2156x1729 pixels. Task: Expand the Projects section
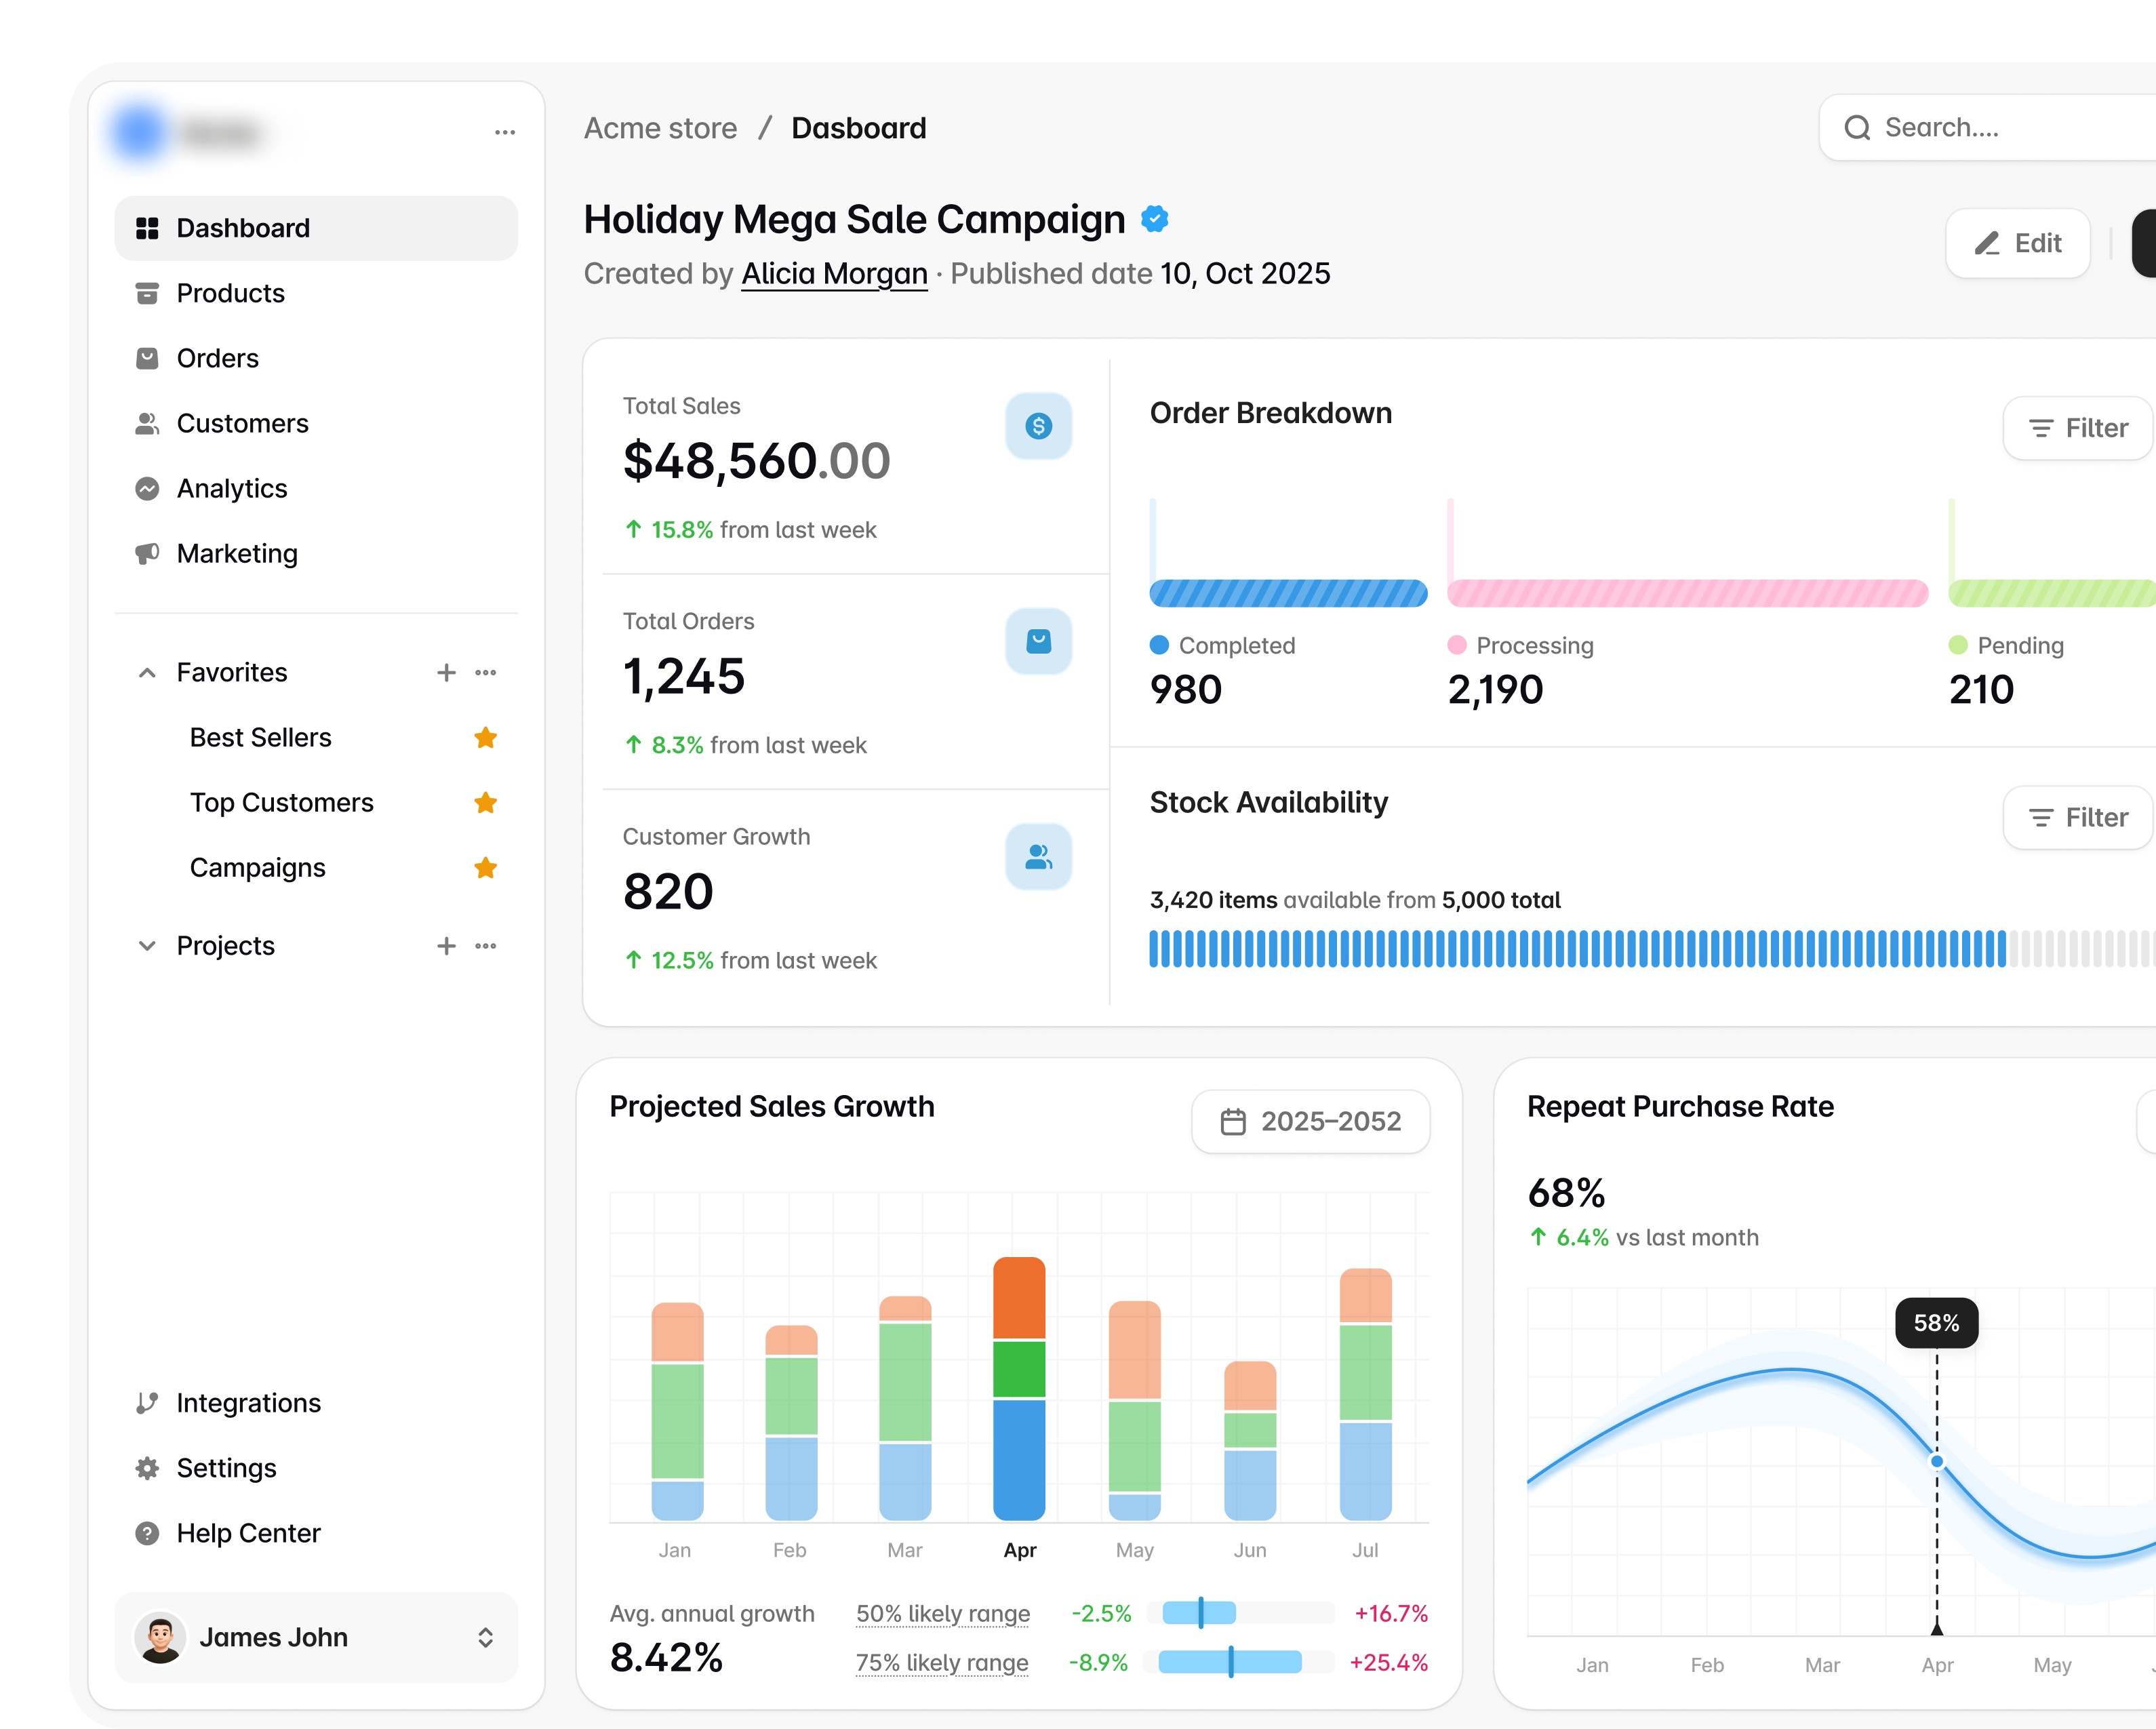click(147, 946)
